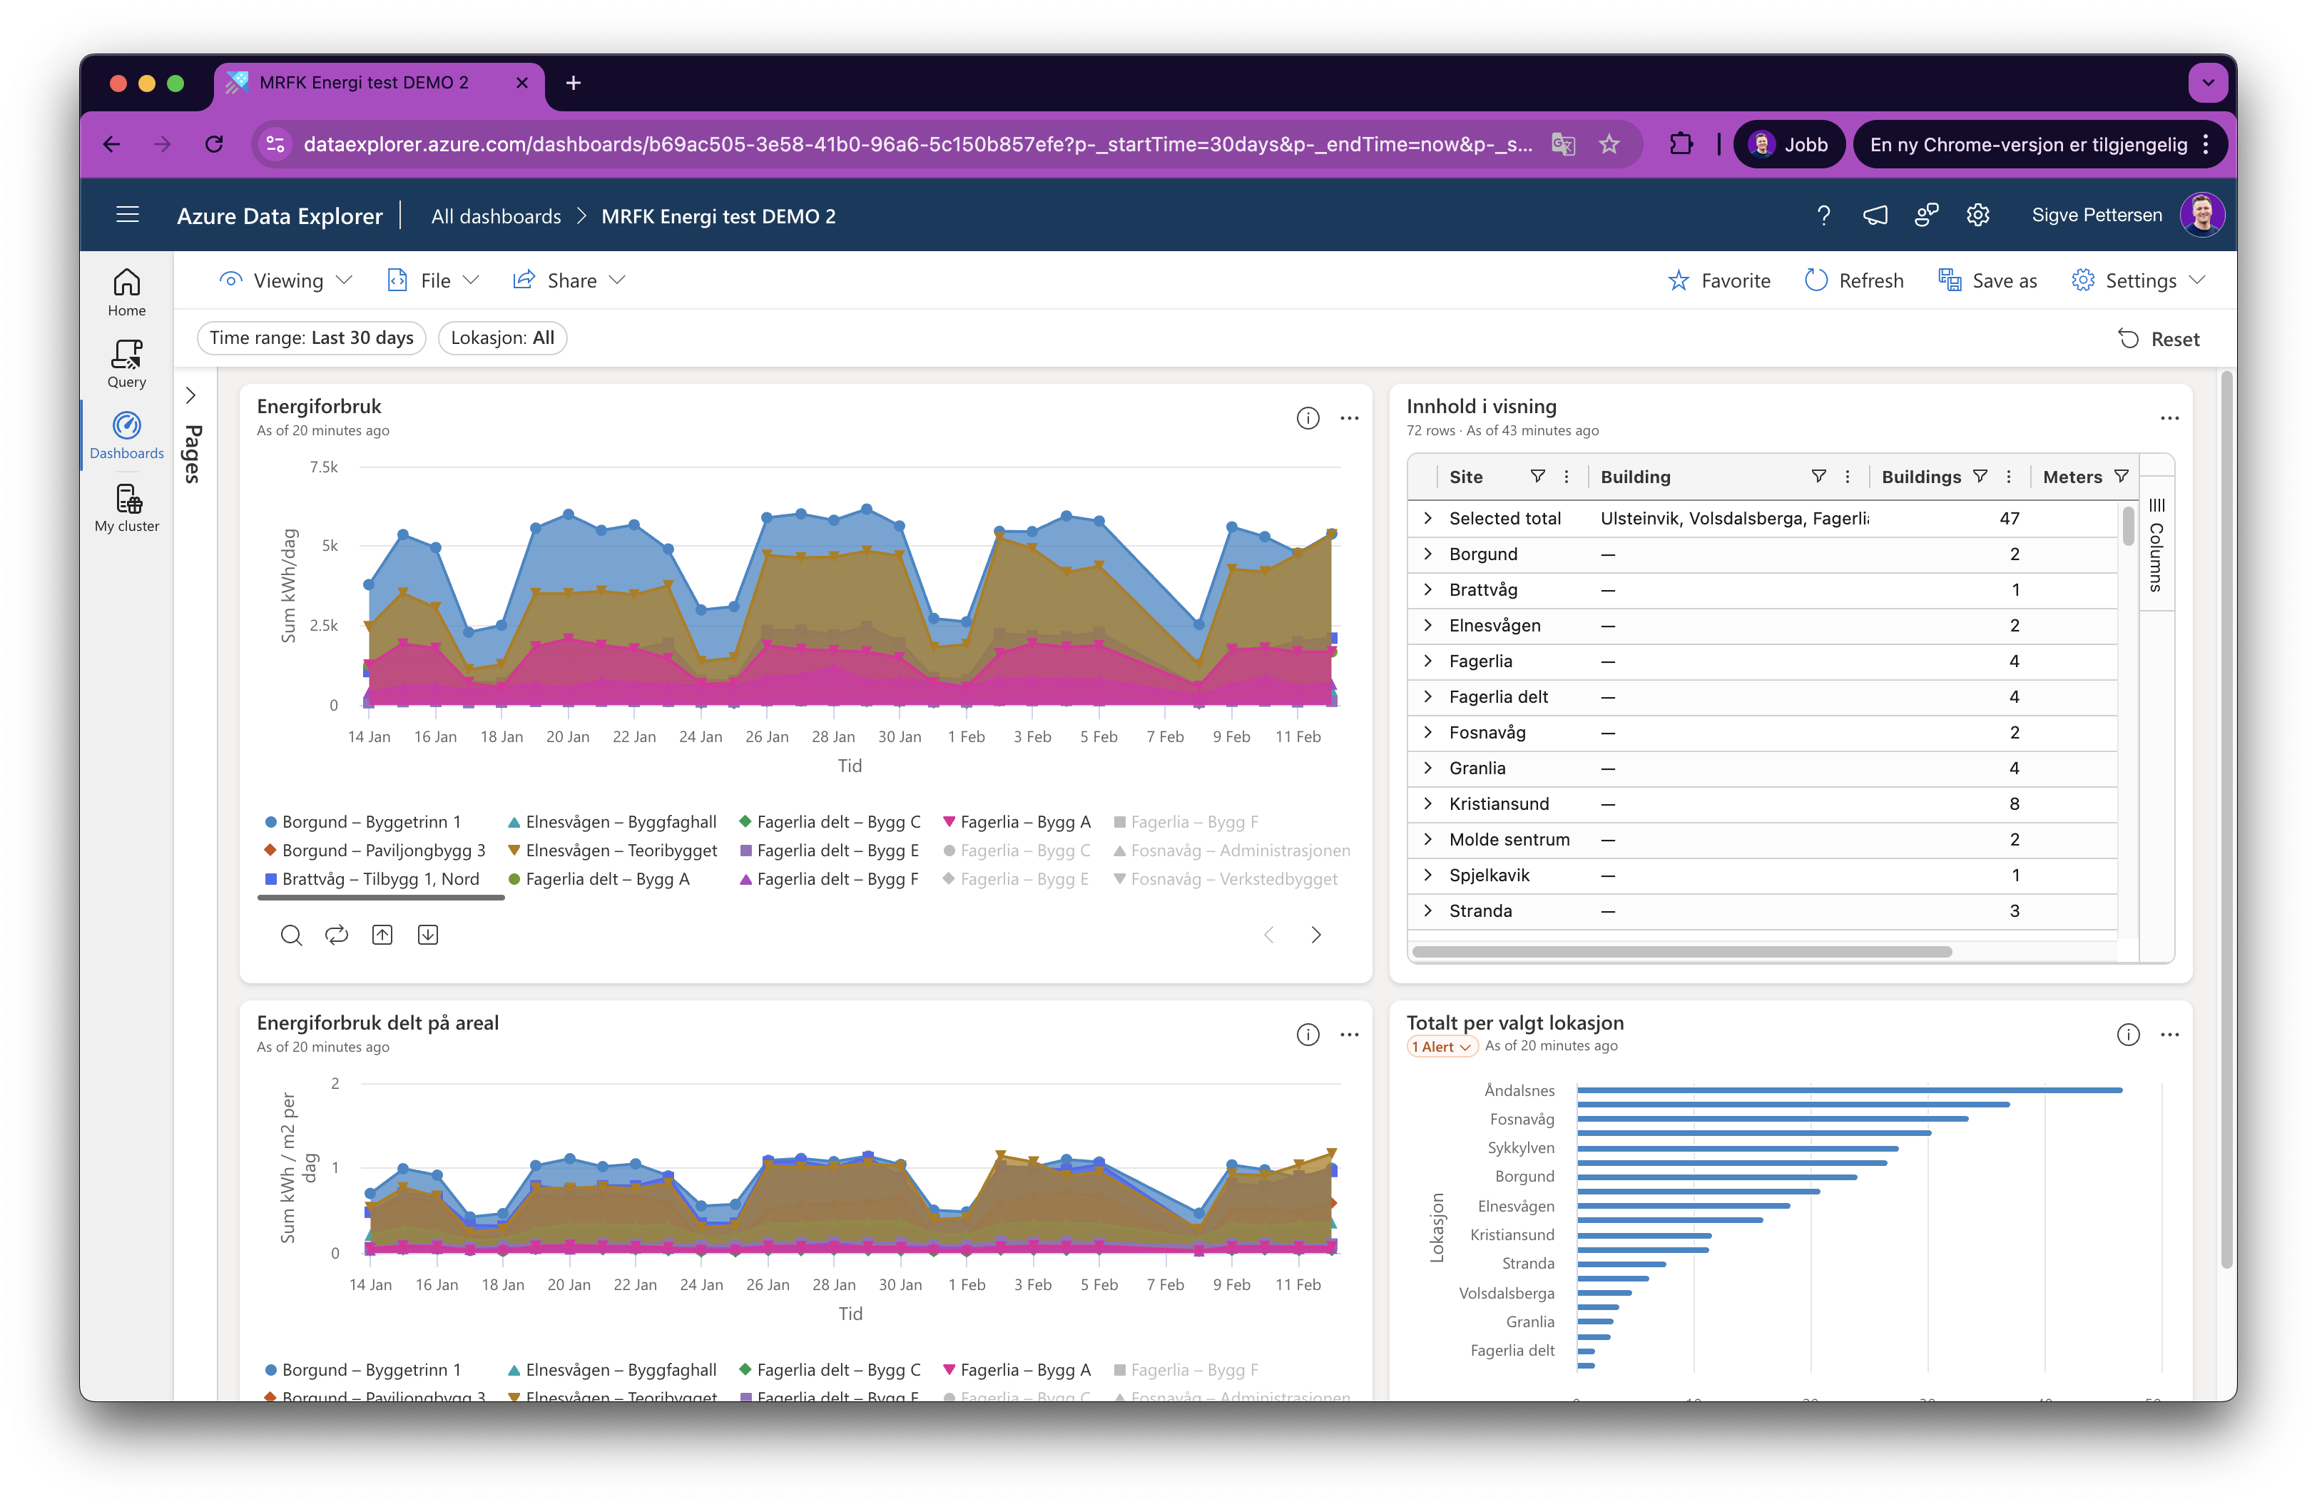
Task: Open Energiforbruk tile more options menu
Action: [1349, 417]
